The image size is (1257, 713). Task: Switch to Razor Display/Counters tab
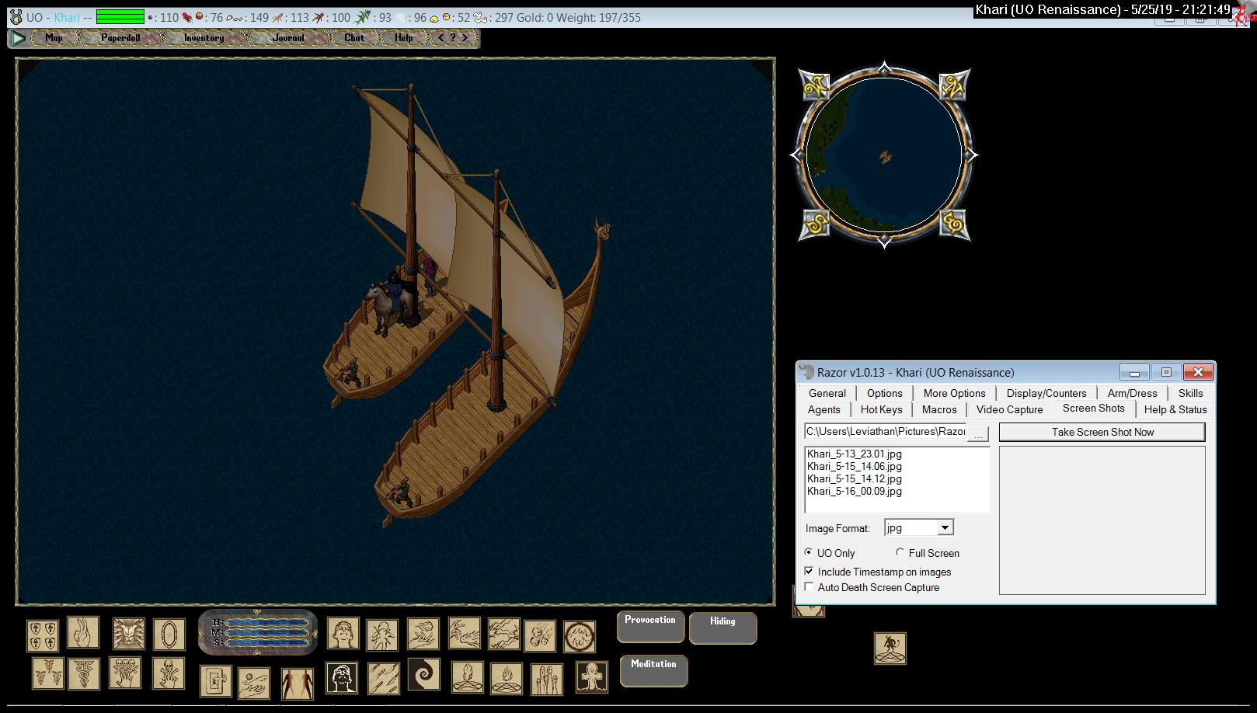coord(1046,393)
